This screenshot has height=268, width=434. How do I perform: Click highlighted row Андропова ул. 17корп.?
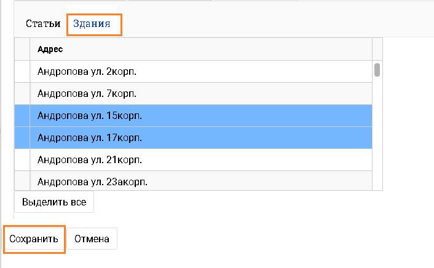tap(200, 137)
